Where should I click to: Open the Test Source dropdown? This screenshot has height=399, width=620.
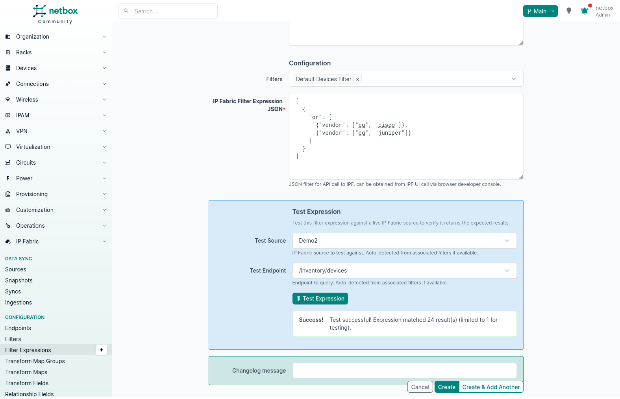point(404,241)
